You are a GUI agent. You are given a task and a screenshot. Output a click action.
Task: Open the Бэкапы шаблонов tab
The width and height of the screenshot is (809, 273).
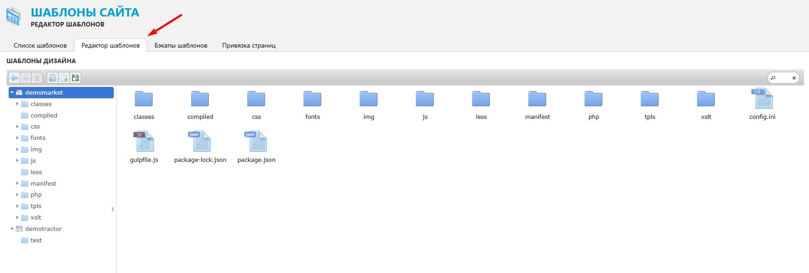tap(181, 45)
